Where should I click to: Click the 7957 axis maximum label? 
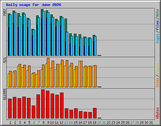point(5,13)
